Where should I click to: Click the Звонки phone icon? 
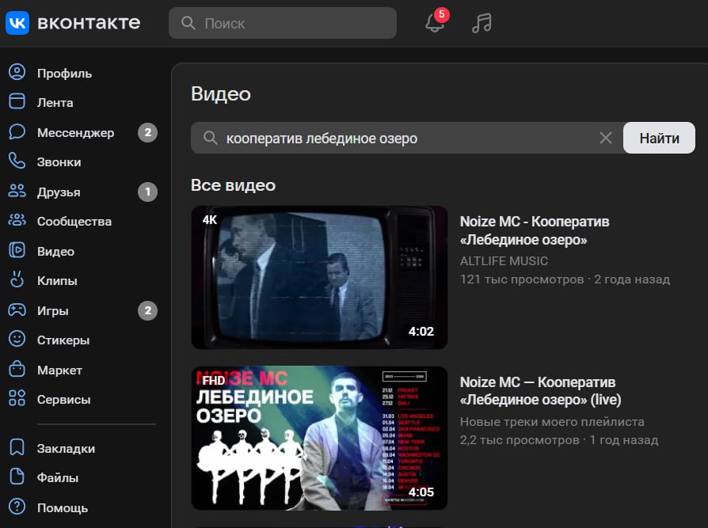click(17, 161)
